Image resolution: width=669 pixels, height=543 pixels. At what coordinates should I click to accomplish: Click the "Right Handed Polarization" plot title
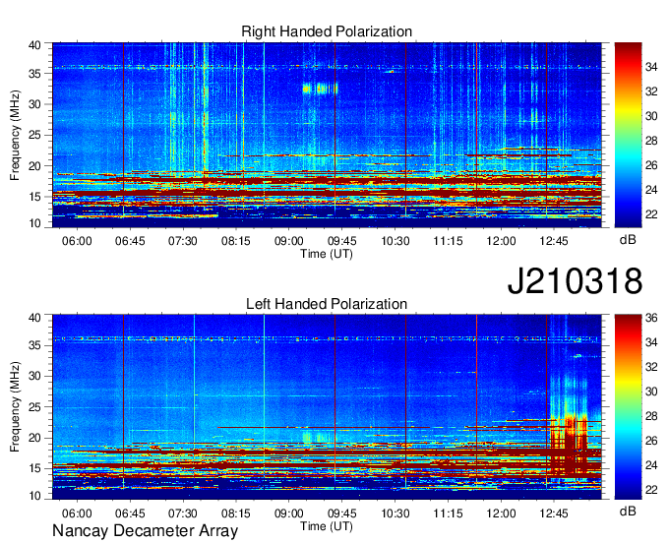click(x=327, y=31)
